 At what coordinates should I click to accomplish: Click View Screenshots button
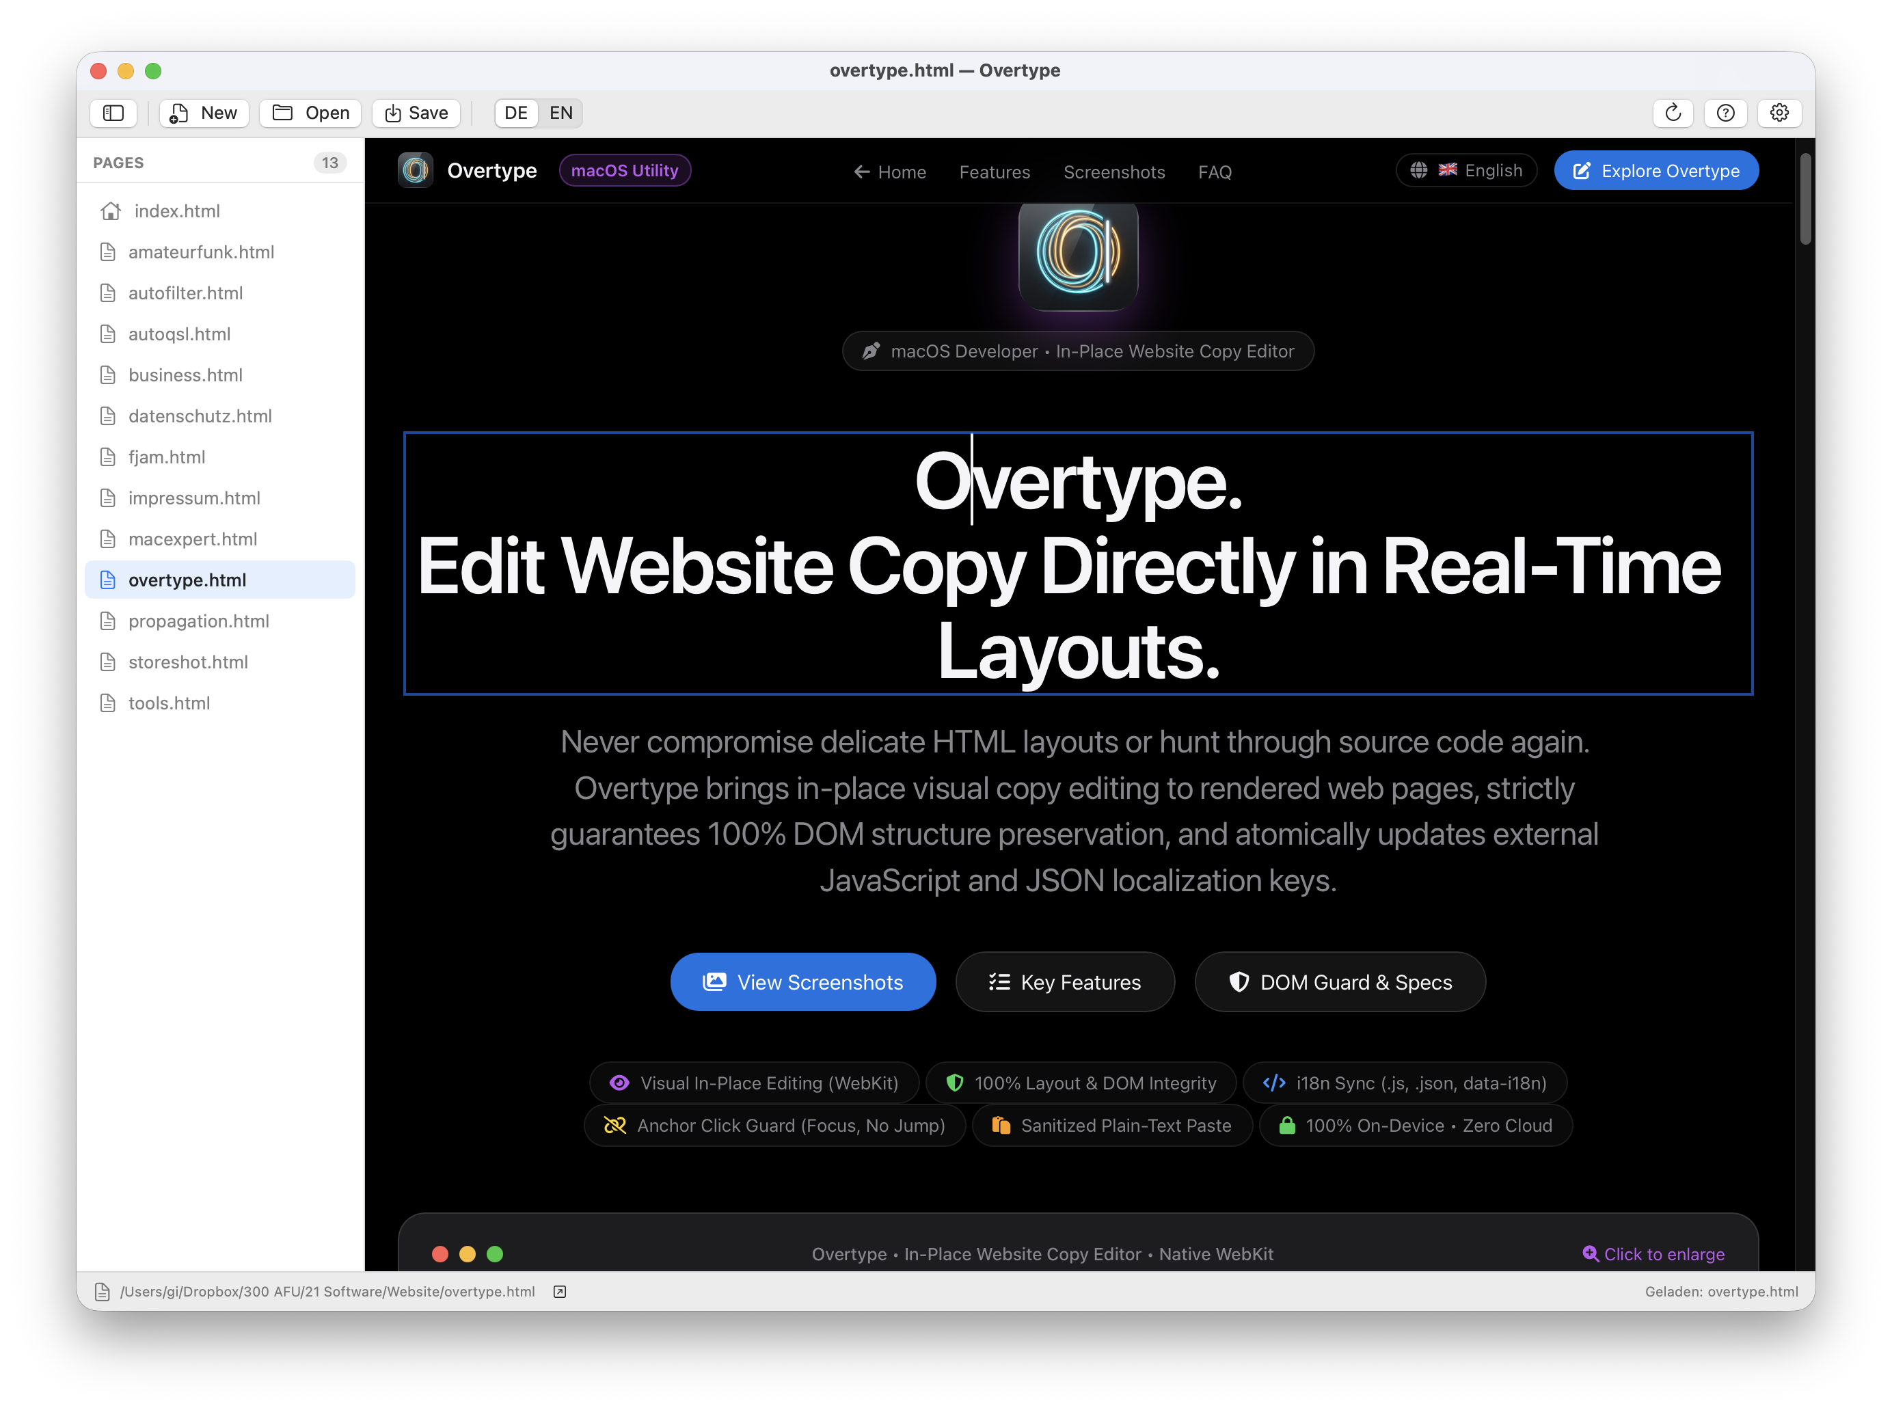[802, 982]
